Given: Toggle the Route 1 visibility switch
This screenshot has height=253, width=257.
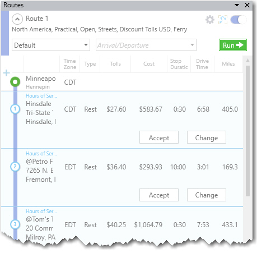Looking at the screenshot, I should click(x=239, y=20).
